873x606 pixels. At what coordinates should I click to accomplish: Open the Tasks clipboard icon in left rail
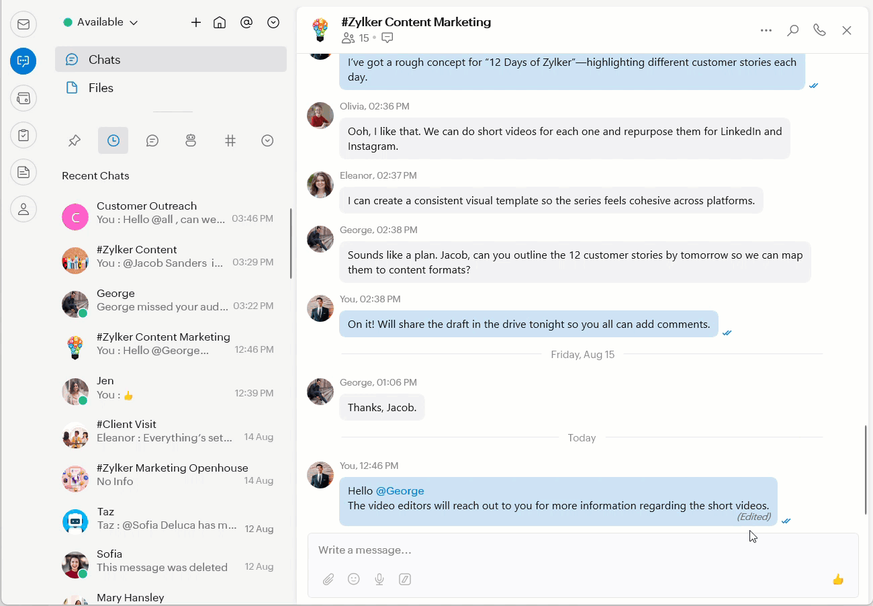tap(24, 135)
